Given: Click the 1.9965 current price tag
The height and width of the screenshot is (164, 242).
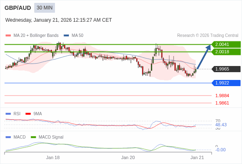Looking at the screenshot, I should click(226, 69).
